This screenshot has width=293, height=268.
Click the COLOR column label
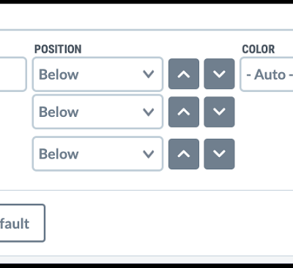(x=259, y=49)
